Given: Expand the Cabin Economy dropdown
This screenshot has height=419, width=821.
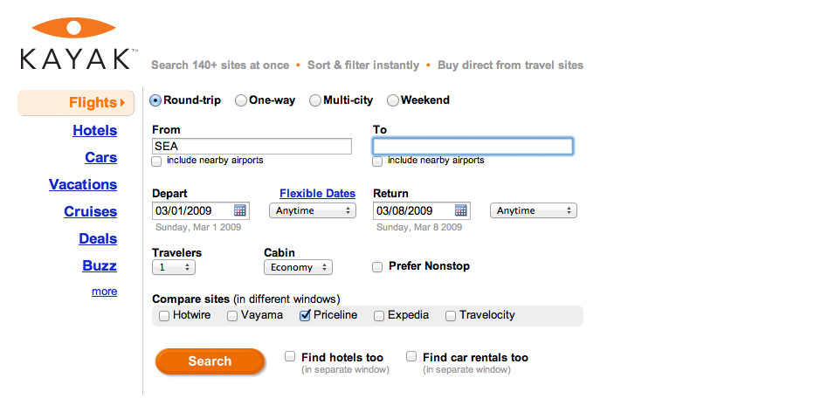Looking at the screenshot, I should click(x=298, y=267).
